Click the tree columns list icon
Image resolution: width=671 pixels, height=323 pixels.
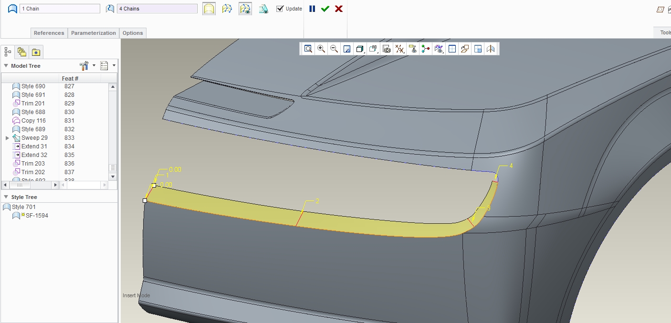(x=105, y=65)
